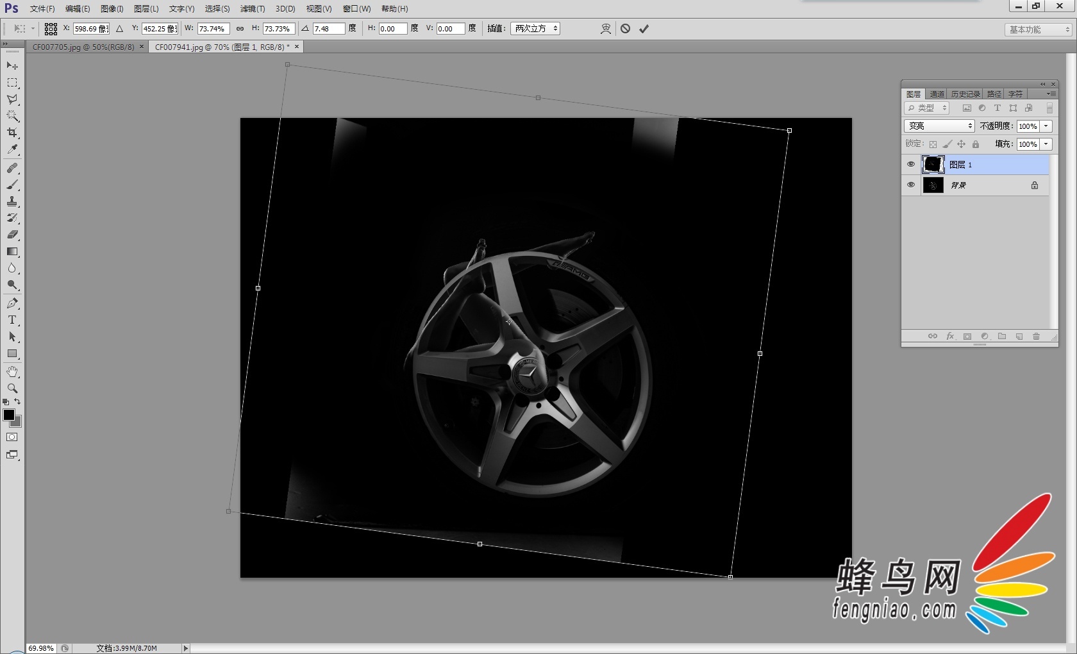Toggle maintain aspect ratio link between W and H
The image size is (1077, 654).
coord(240,29)
